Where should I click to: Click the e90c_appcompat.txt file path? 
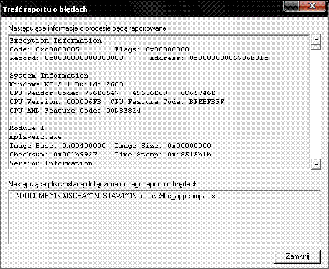[113, 196]
